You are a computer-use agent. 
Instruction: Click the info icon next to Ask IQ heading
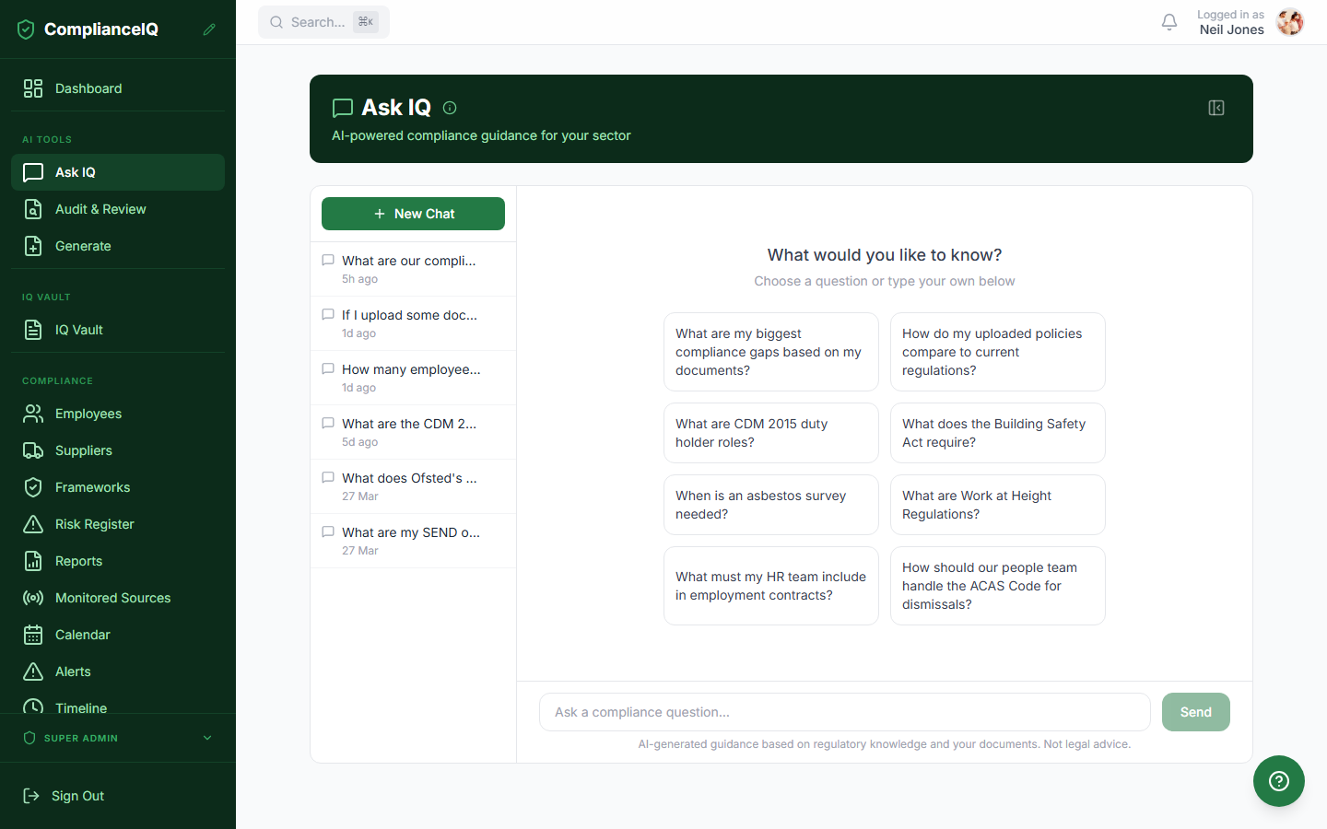coord(449,108)
